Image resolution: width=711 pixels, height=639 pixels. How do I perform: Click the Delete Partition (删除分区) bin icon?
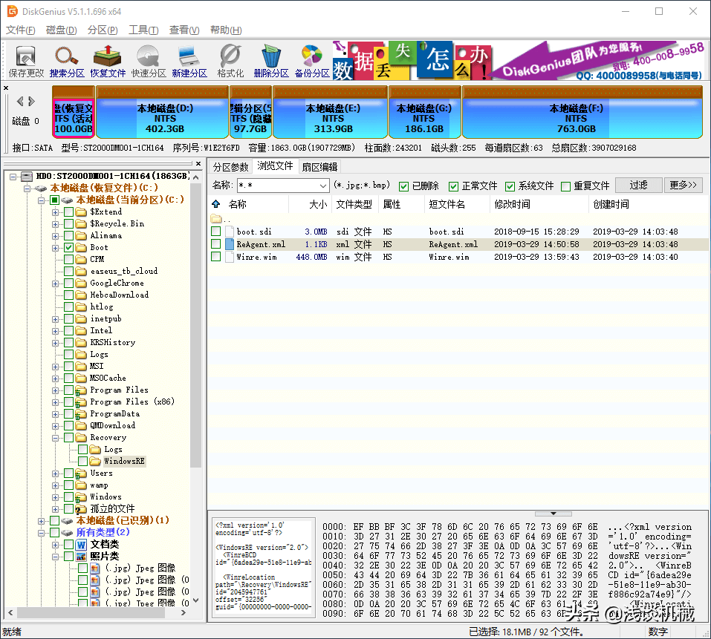[271, 56]
